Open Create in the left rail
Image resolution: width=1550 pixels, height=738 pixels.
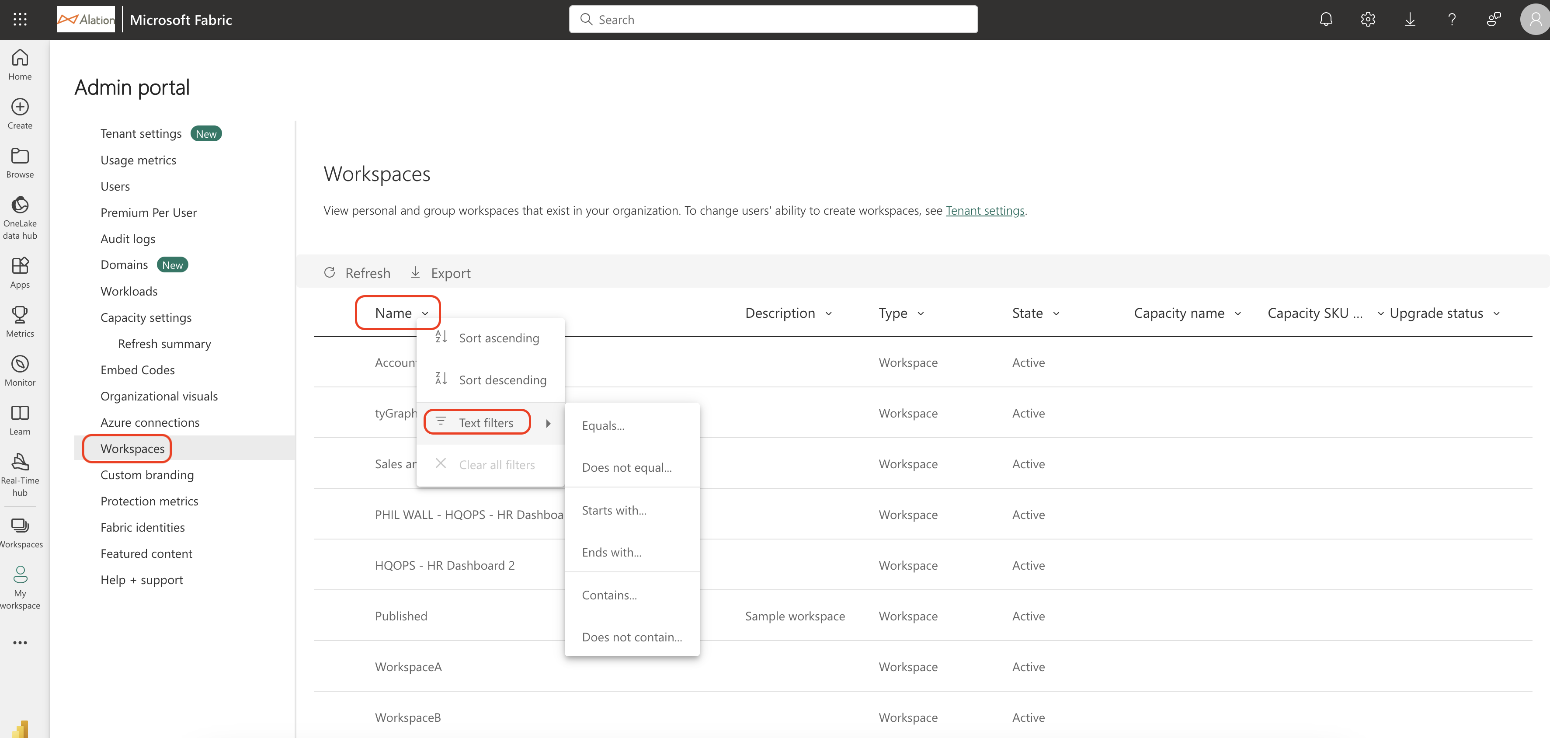[20, 114]
